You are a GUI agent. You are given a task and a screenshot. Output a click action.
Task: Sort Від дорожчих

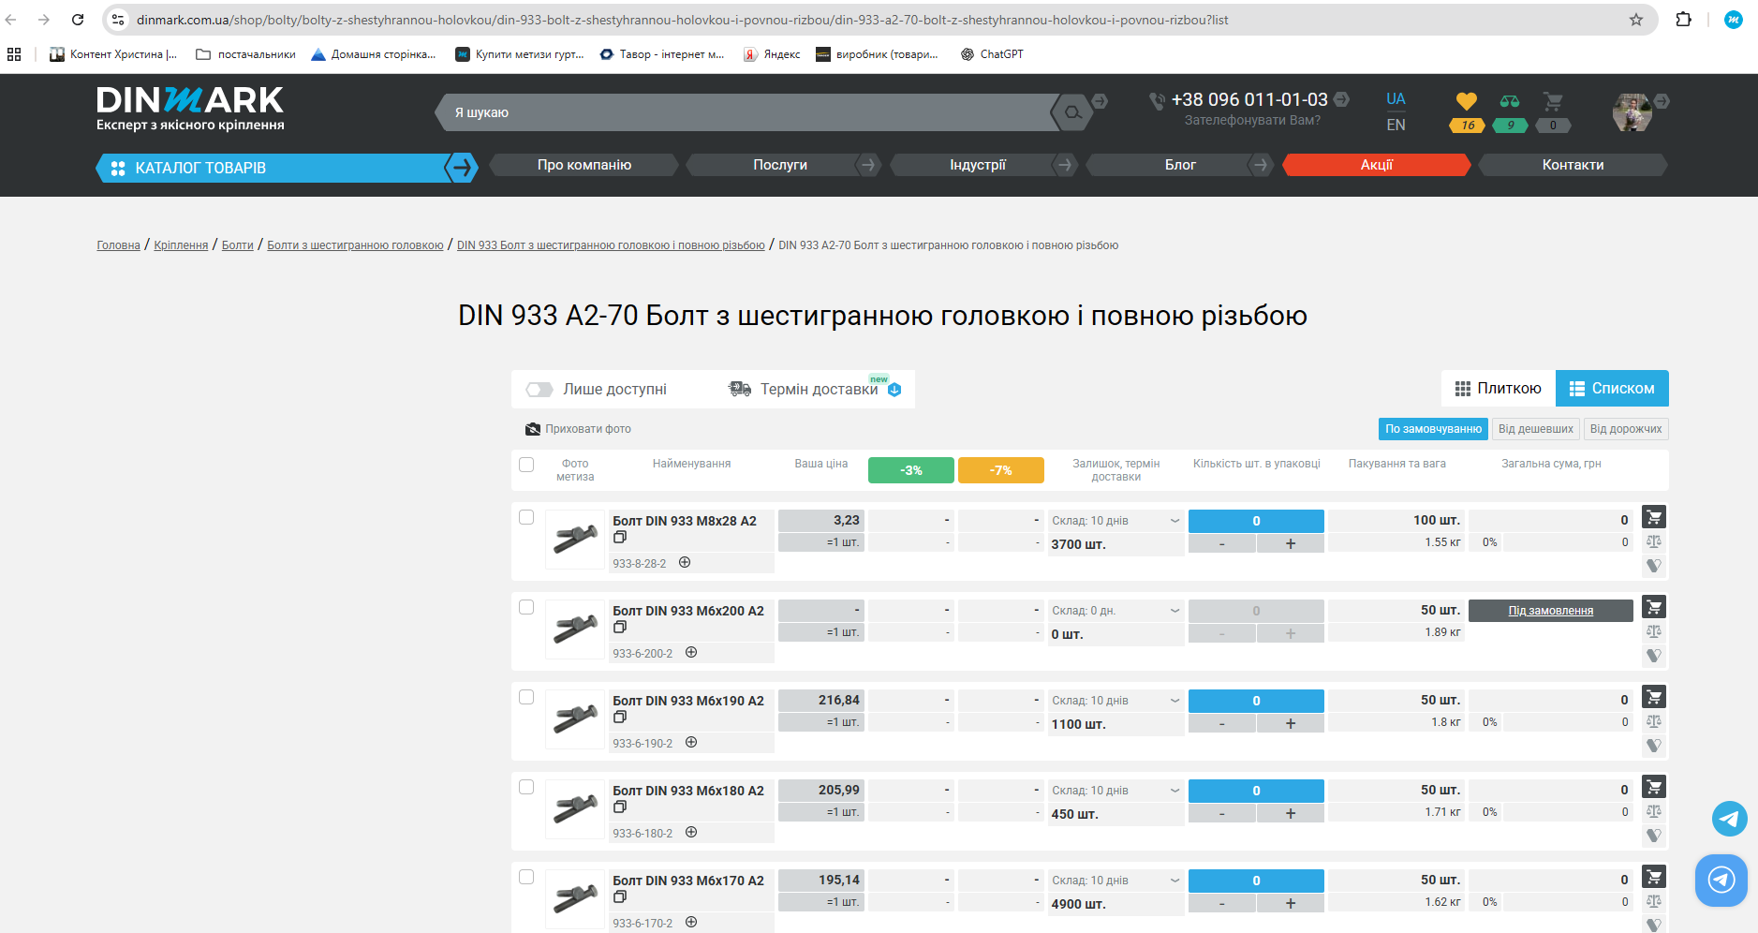click(x=1626, y=429)
